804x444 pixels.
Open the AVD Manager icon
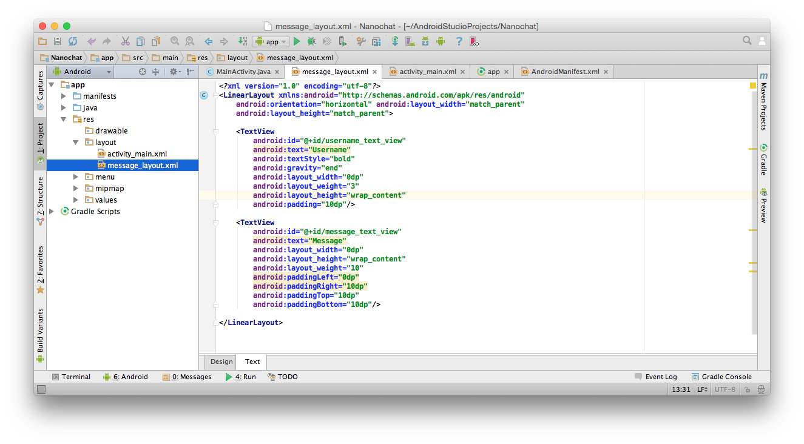410,41
